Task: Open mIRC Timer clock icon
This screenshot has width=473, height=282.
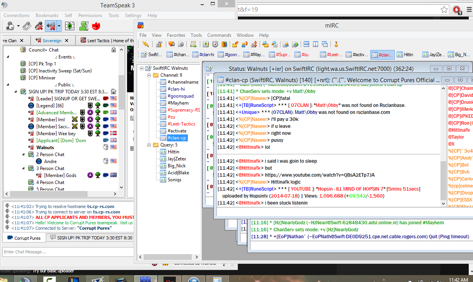Action: (215, 44)
